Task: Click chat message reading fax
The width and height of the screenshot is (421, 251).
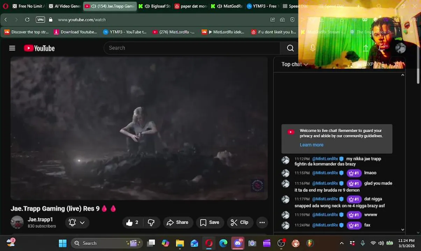Action: click(x=367, y=225)
